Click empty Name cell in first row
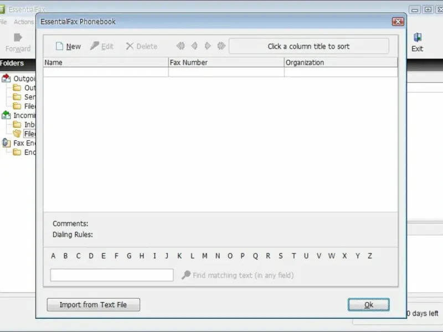The width and height of the screenshot is (443, 332). tap(106, 72)
